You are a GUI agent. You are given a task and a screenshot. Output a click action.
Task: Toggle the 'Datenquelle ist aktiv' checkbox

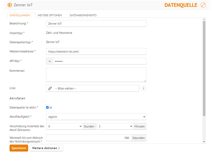(x=47, y=108)
